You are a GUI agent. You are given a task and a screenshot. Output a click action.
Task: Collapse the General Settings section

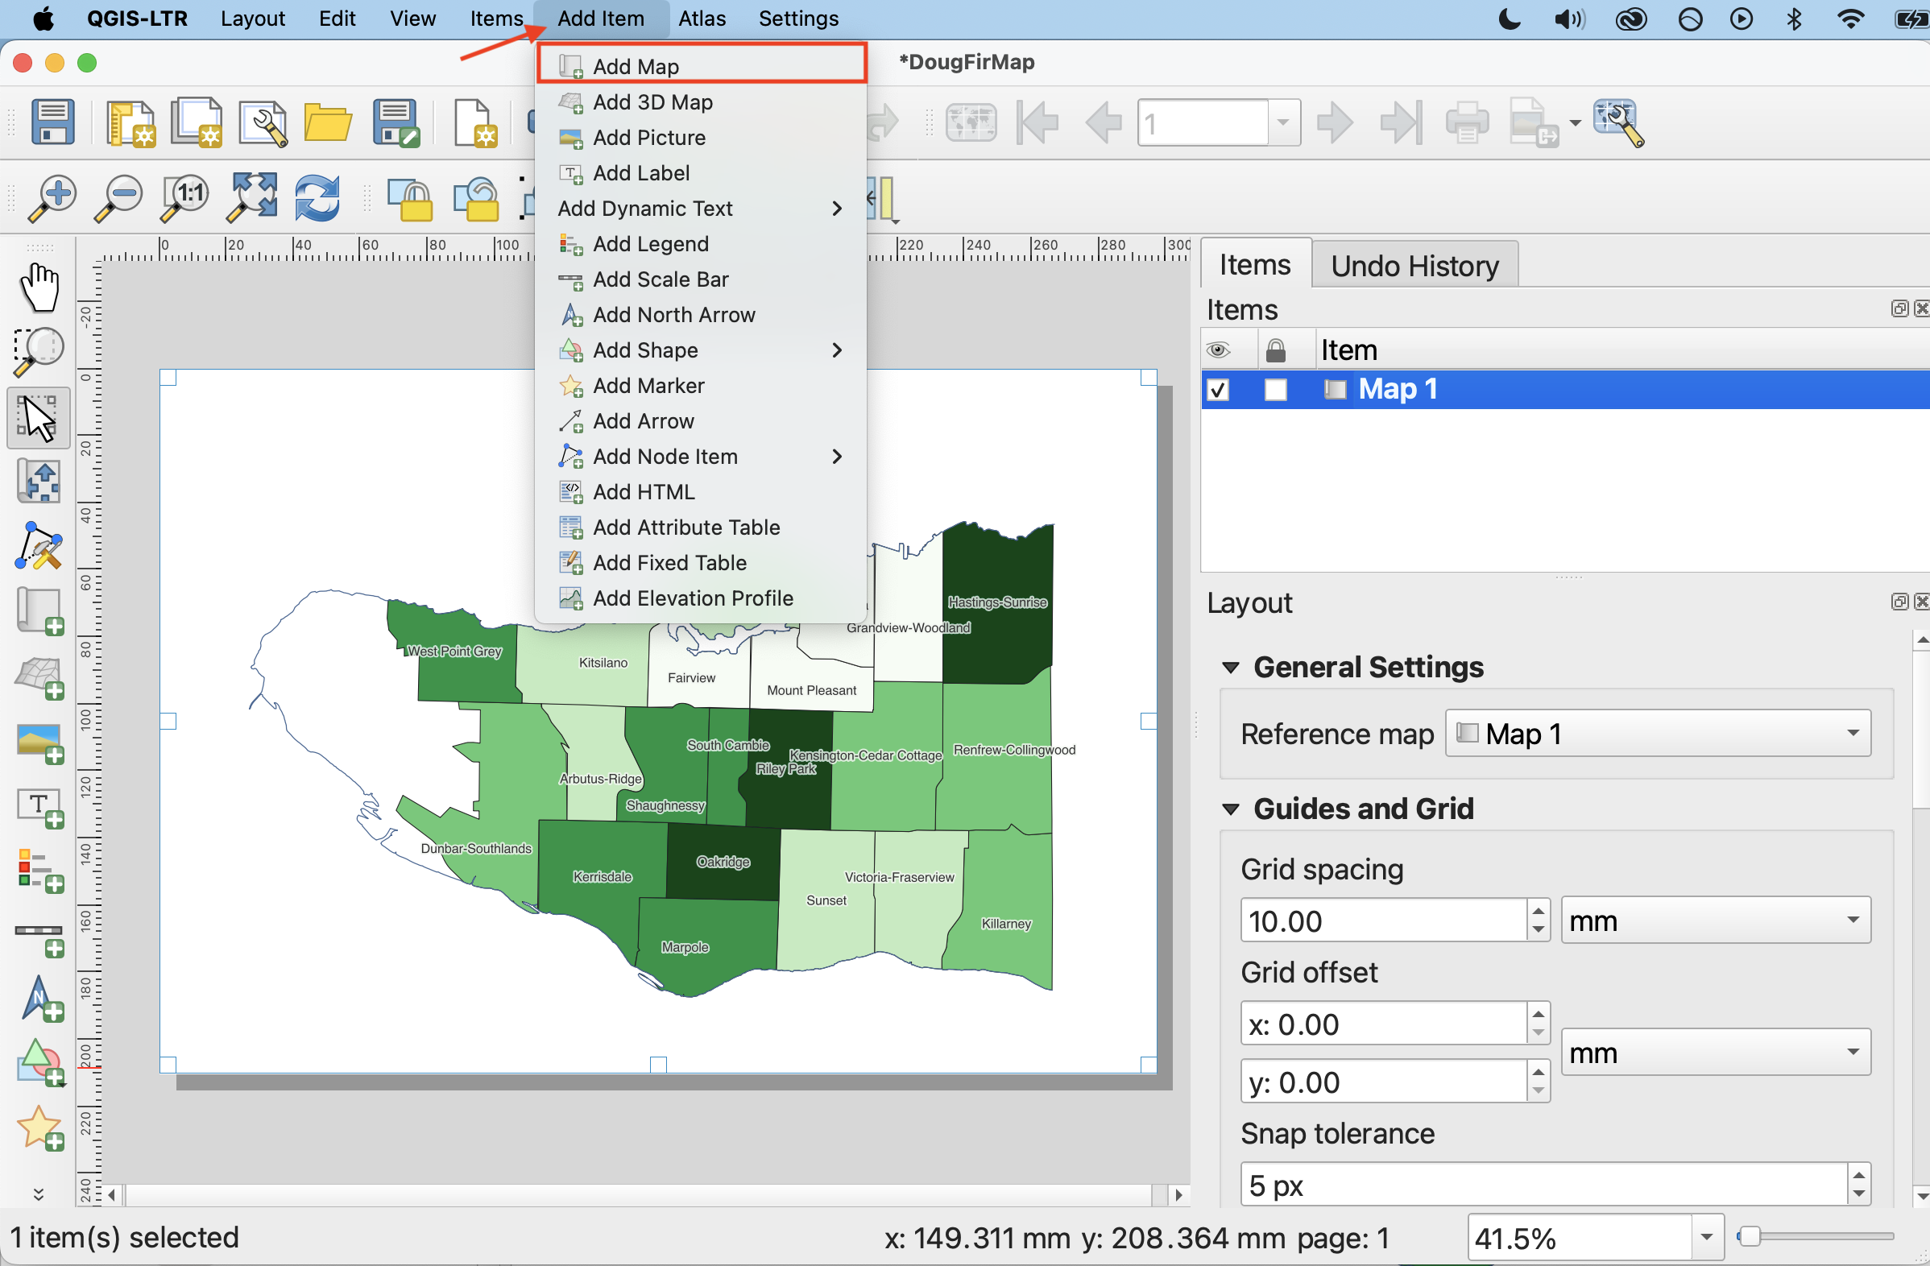click(x=1231, y=668)
